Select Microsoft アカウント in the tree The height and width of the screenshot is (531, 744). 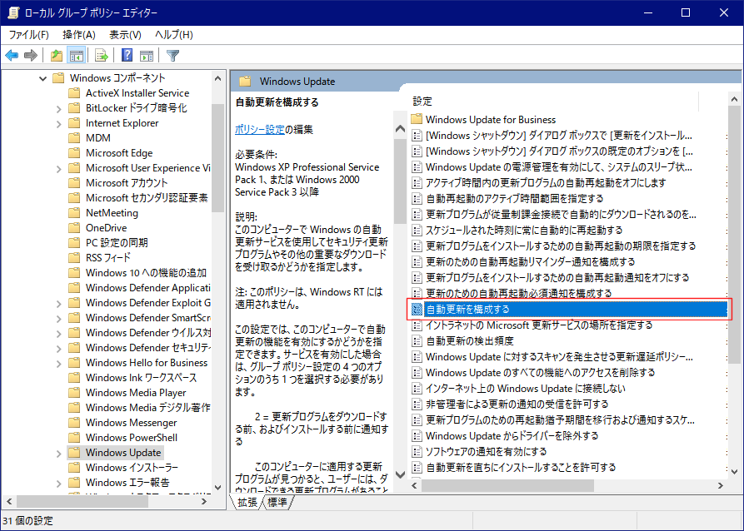pyautogui.click(x=127, y=182)
